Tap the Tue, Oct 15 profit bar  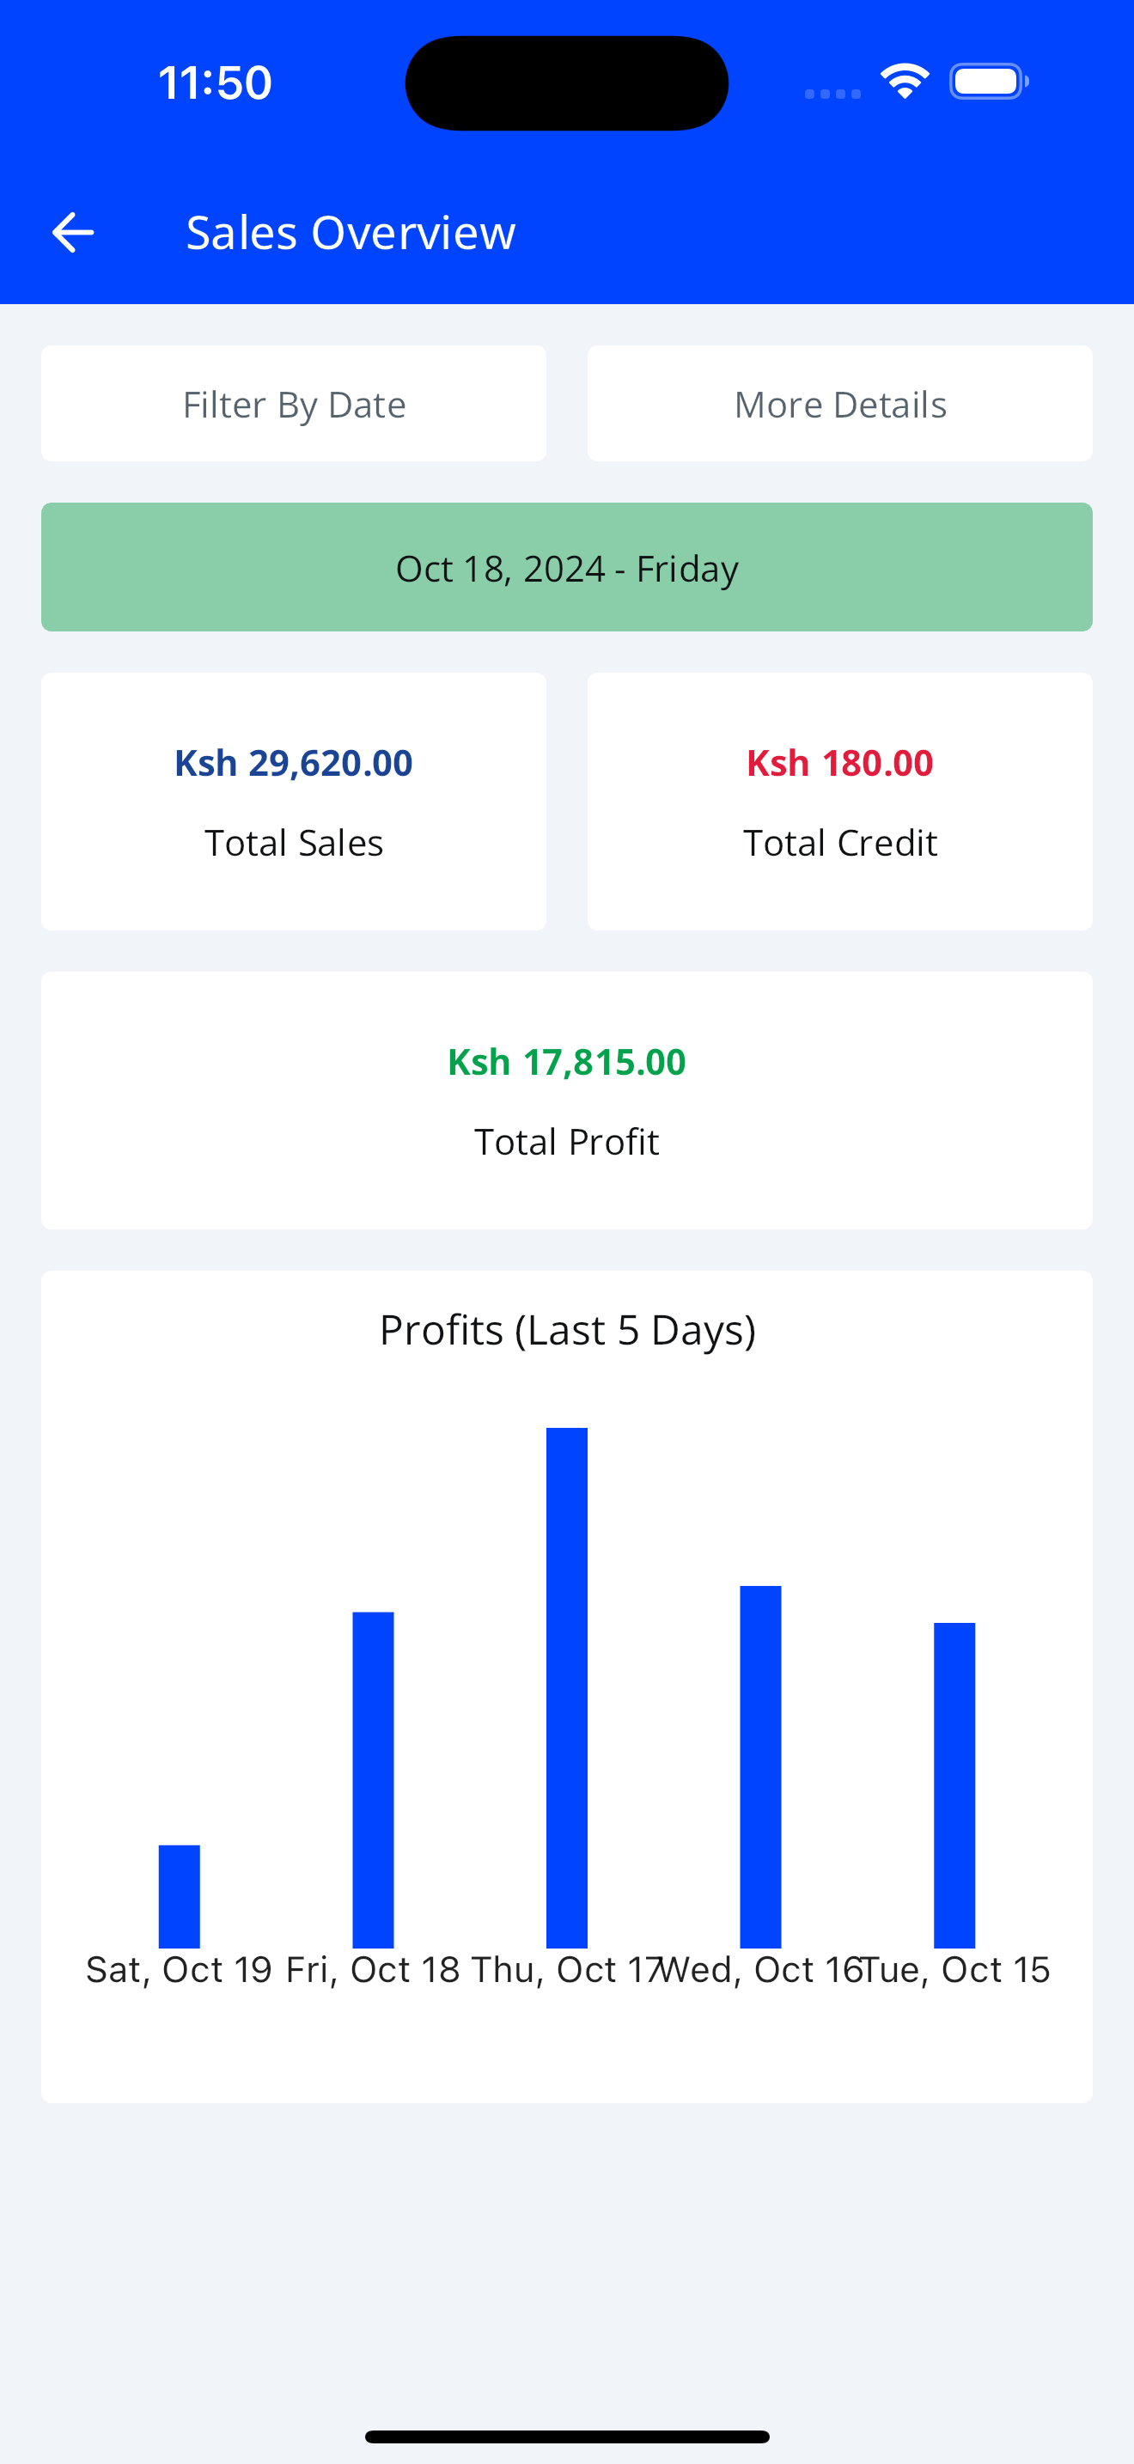954,1785
